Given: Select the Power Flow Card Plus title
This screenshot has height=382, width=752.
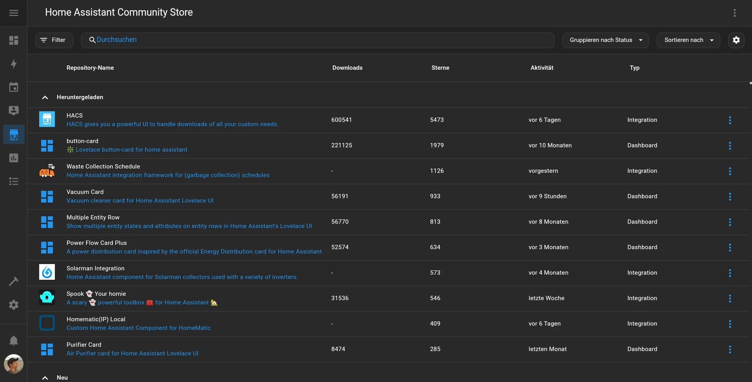Looking at the screenshot, I should (x=97, y=243).
